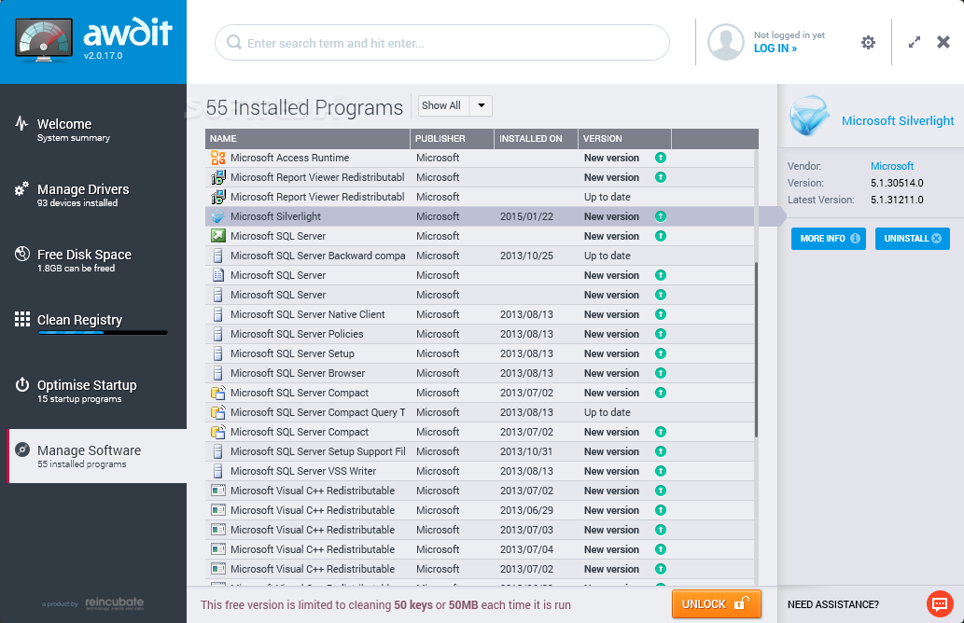Click the program list vertical scrollbar
The height and width of the screenshot is (623, 964).
click(x=756, y=351)
